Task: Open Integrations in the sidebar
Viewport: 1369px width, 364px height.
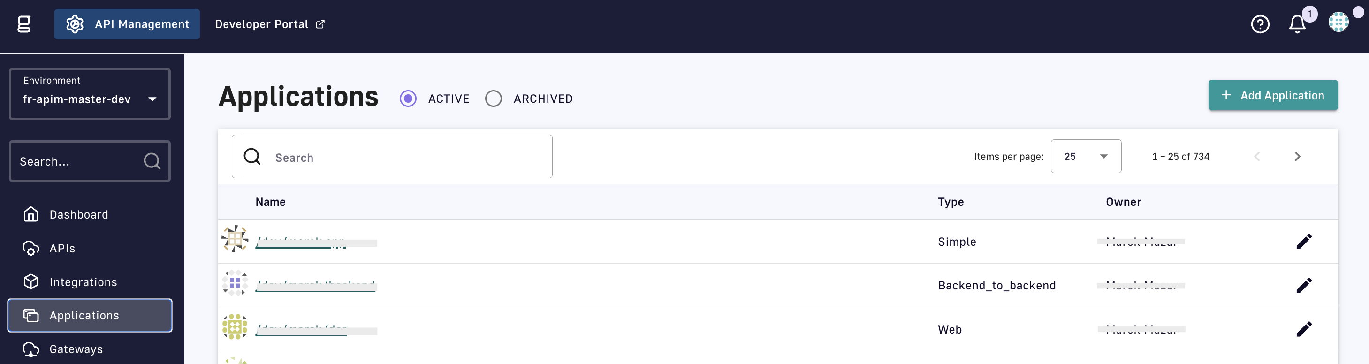Action: coord(83,282)
